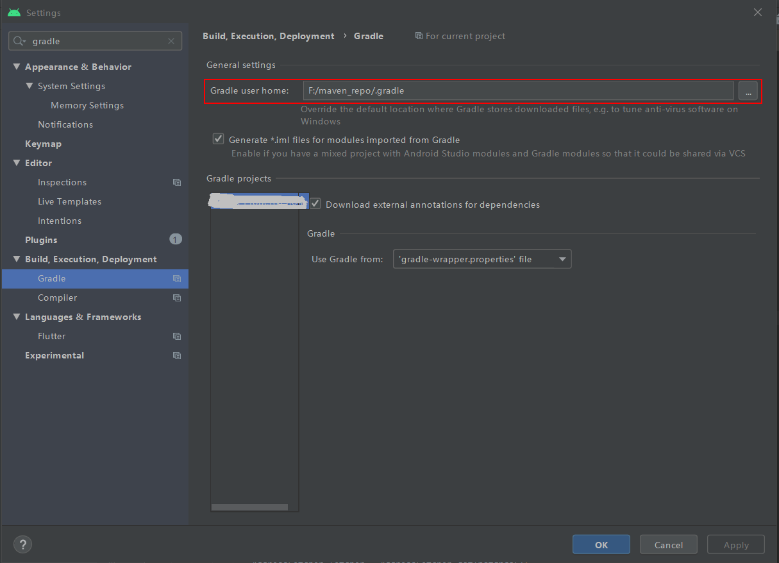Click the Apply button
This screenshot has width=779, height=563.
click(736, 544)
